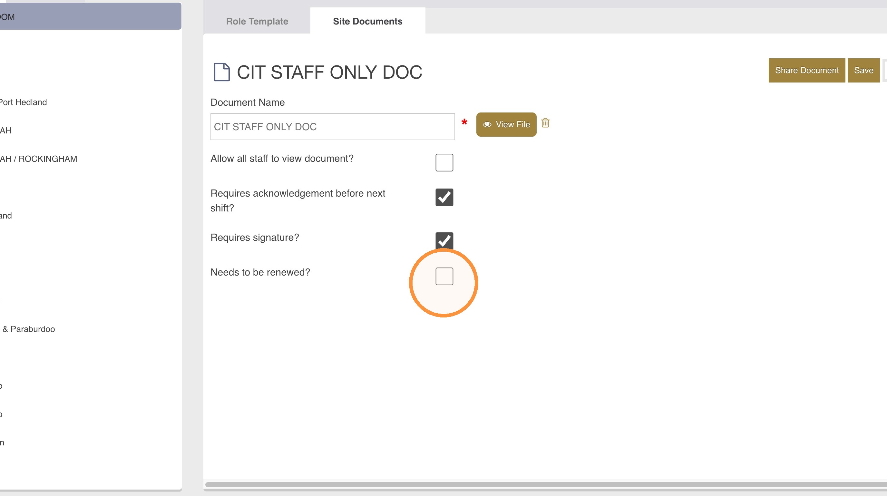Tick the Needs to be renewed checkbox
Screen dimensions: 887x496
444,276
